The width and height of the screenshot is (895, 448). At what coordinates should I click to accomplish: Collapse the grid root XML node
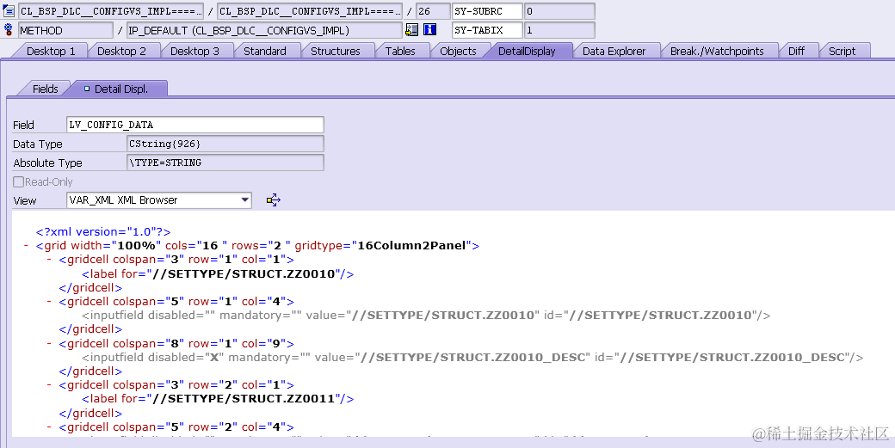tap(27, 246)
